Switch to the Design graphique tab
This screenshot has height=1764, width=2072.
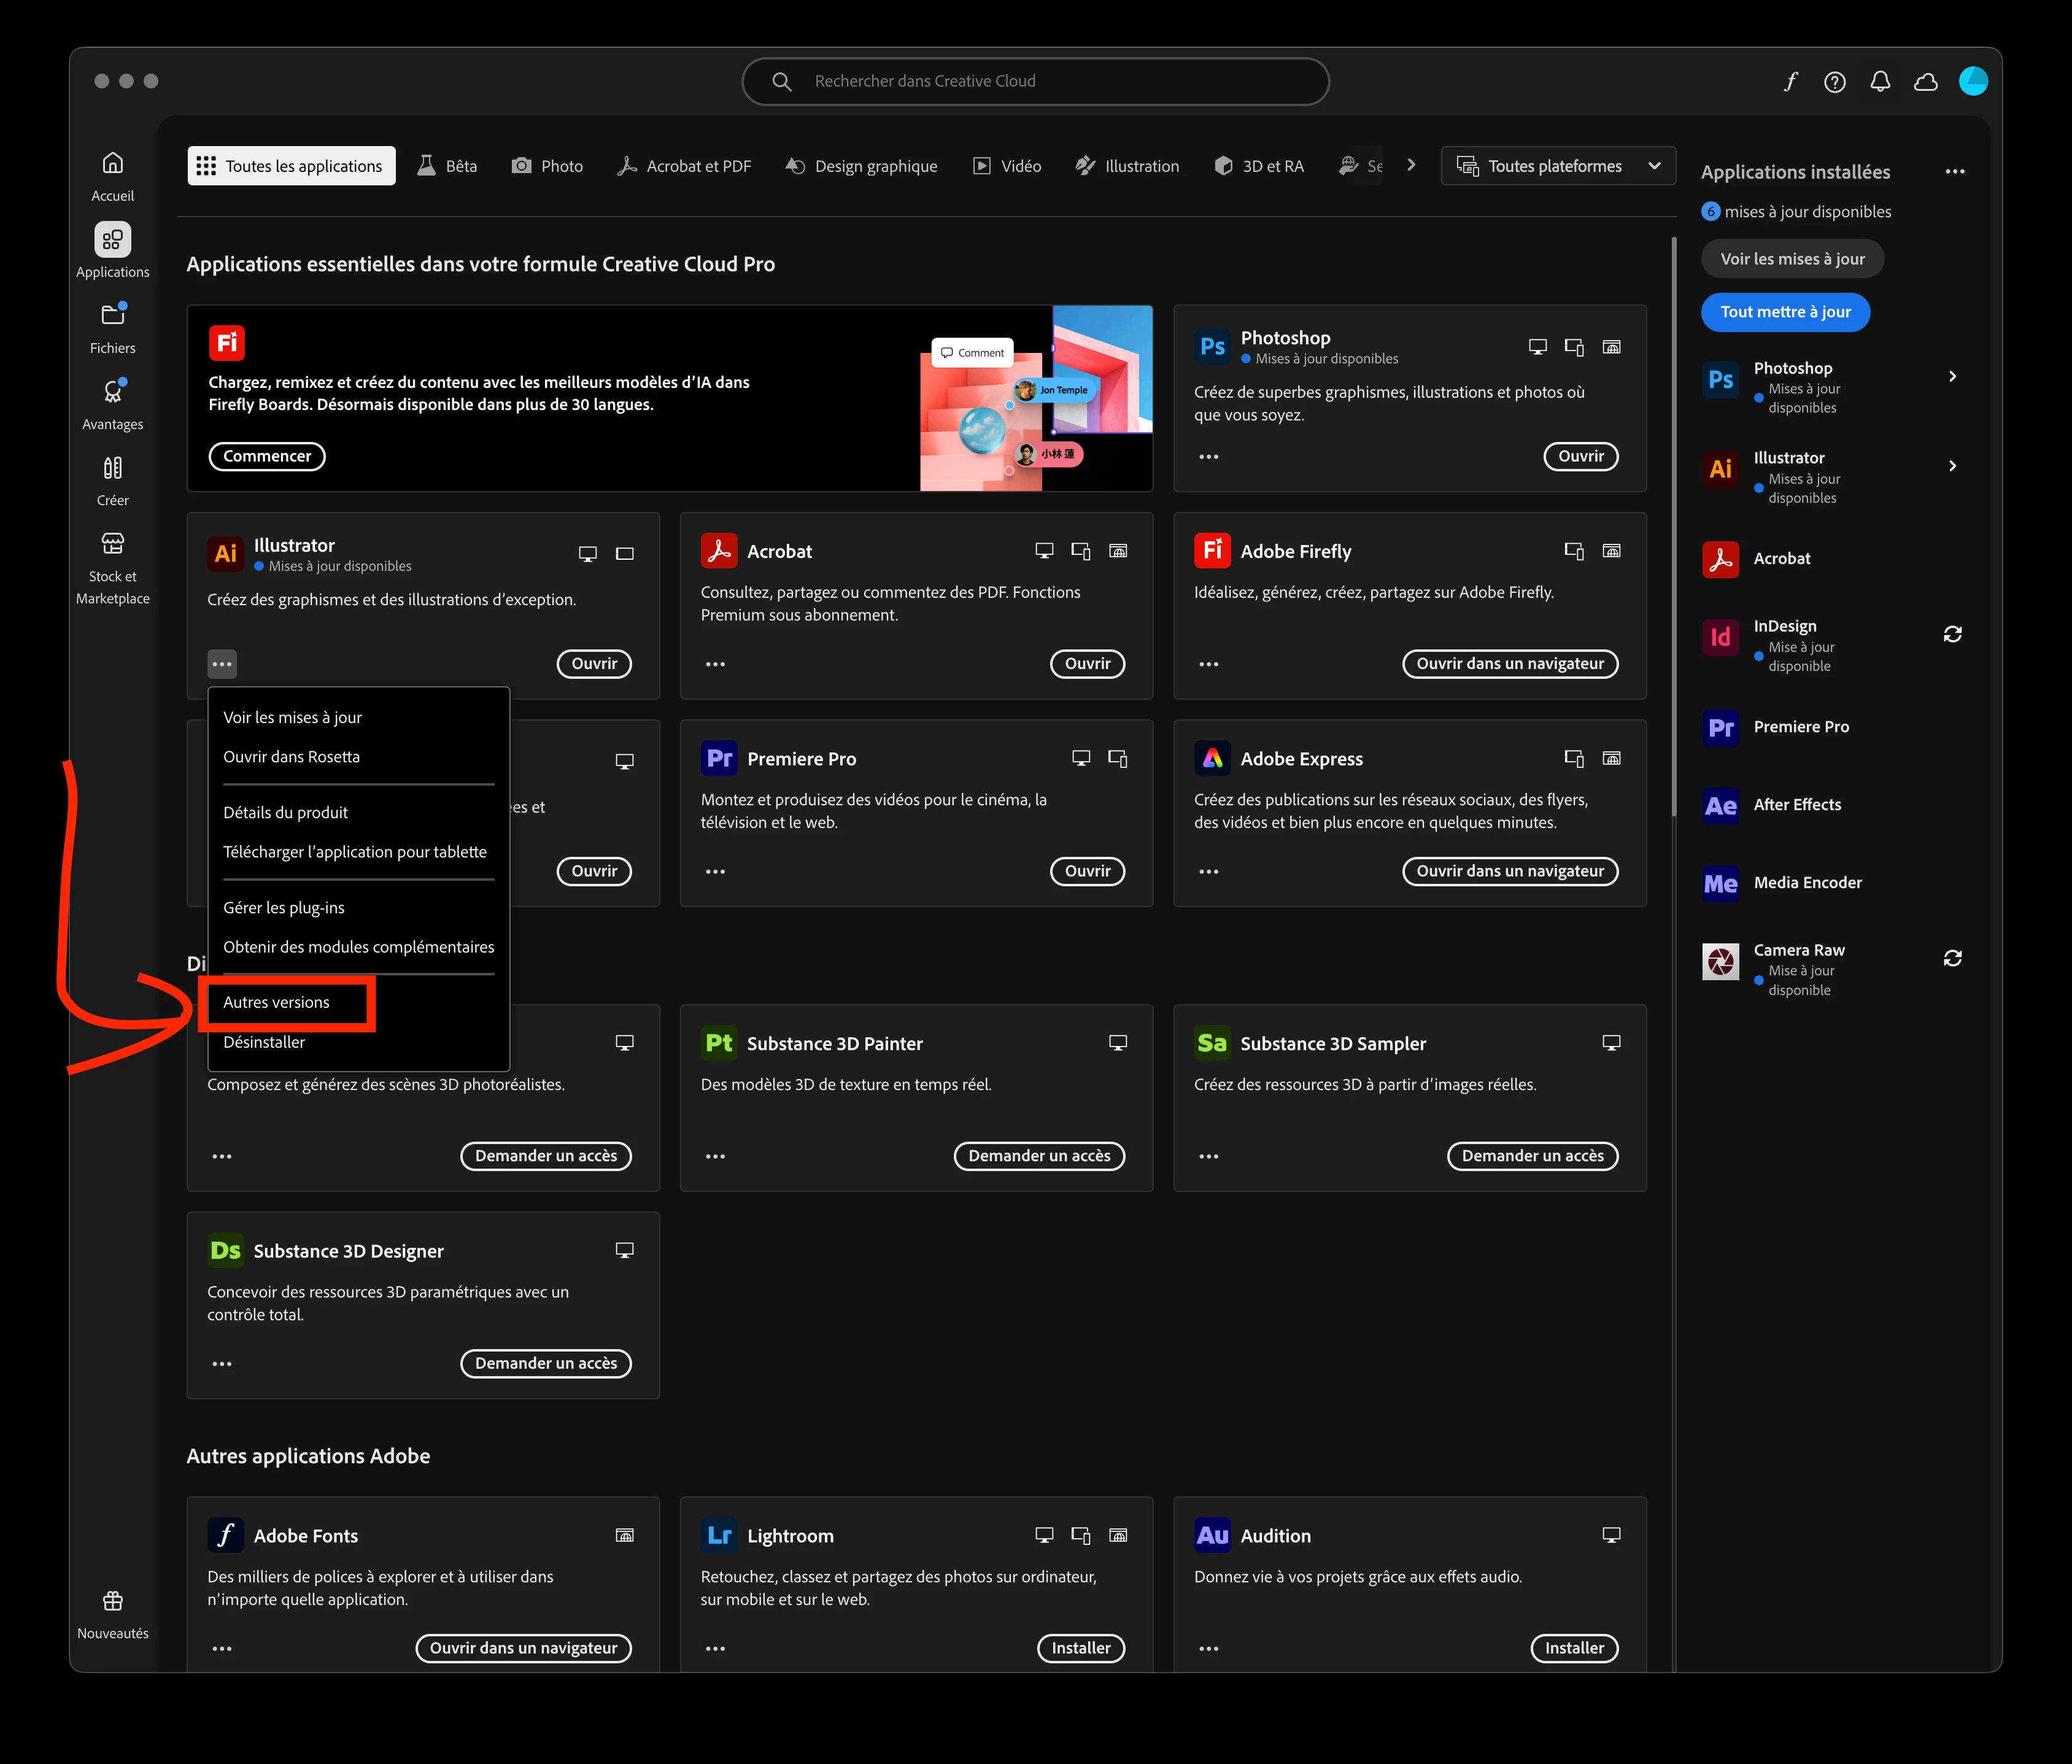pyautogui.click(x=861, y=166)
